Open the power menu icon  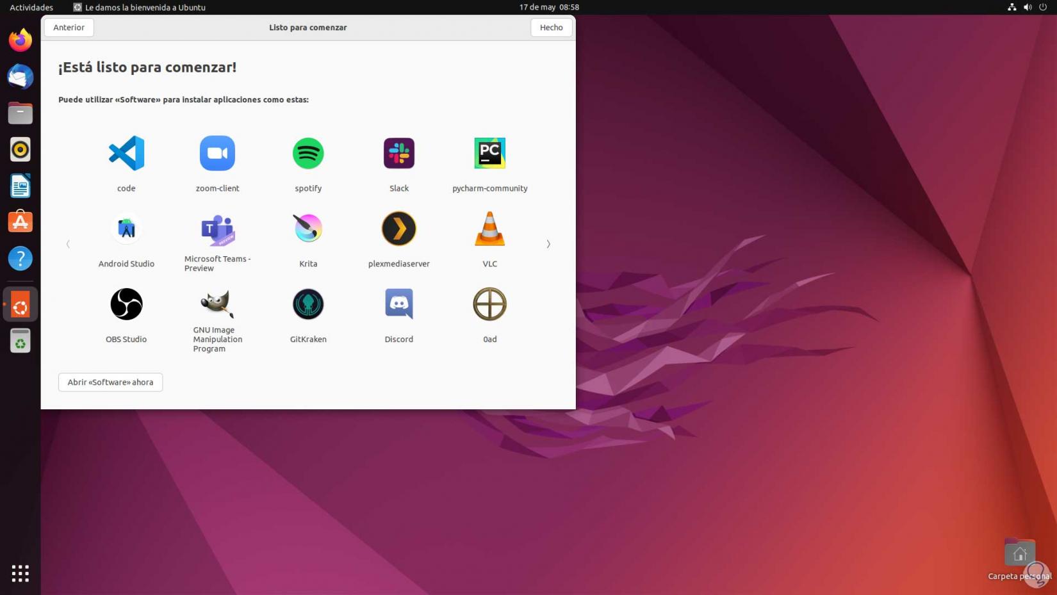pos(1043,7)
